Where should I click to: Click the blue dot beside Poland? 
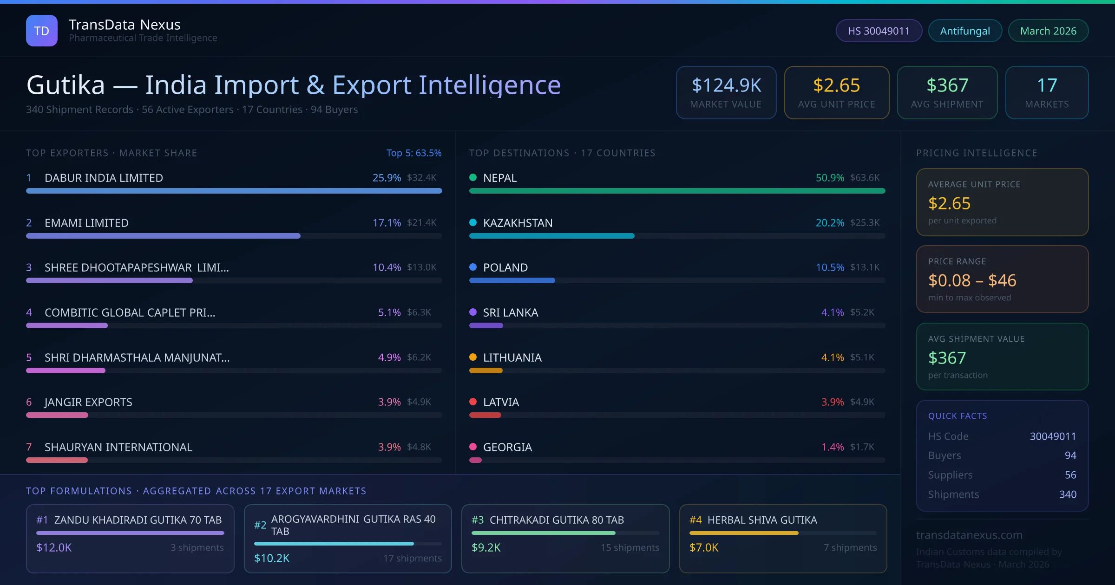(x=473, y=267)
